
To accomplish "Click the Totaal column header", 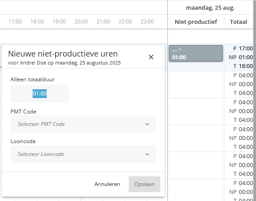I will [238, 22].
